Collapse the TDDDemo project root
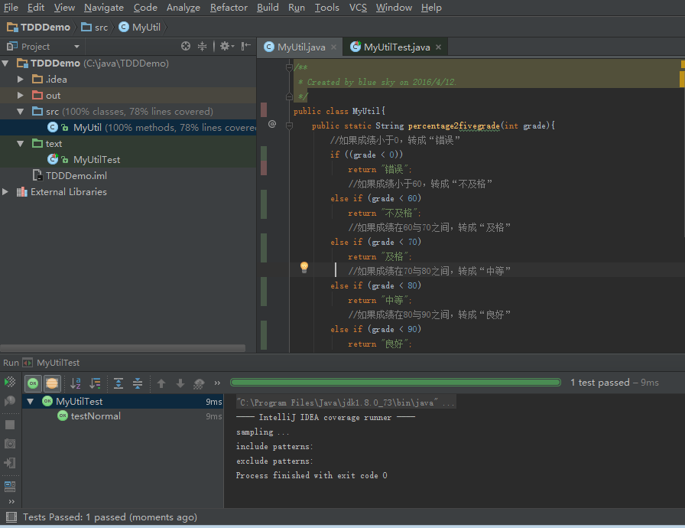The width and height of the screenshot is (685, 528). 5,63
